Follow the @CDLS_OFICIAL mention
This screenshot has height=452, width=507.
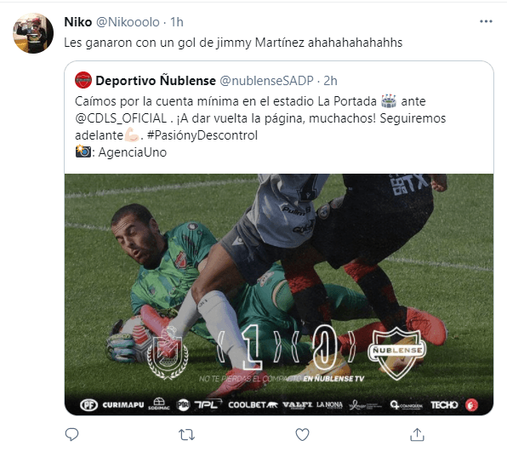point(121,118)
